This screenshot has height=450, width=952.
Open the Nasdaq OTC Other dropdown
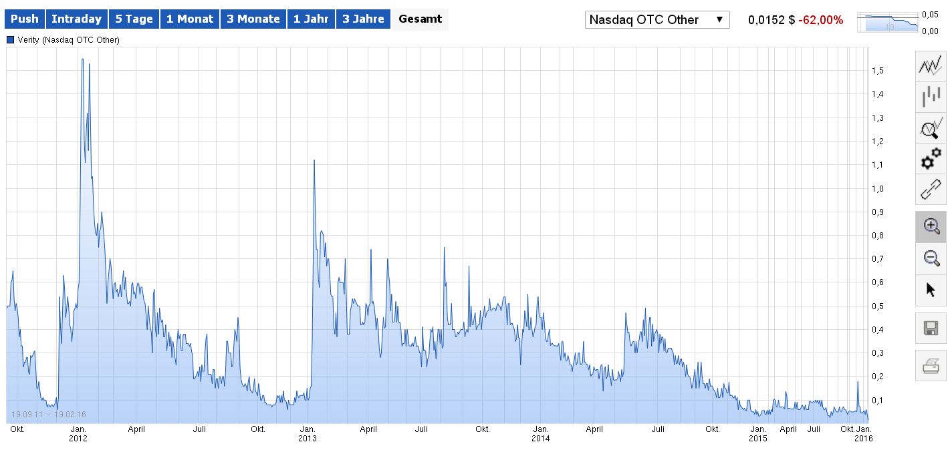pyautogui.click(x=657, y=19)
